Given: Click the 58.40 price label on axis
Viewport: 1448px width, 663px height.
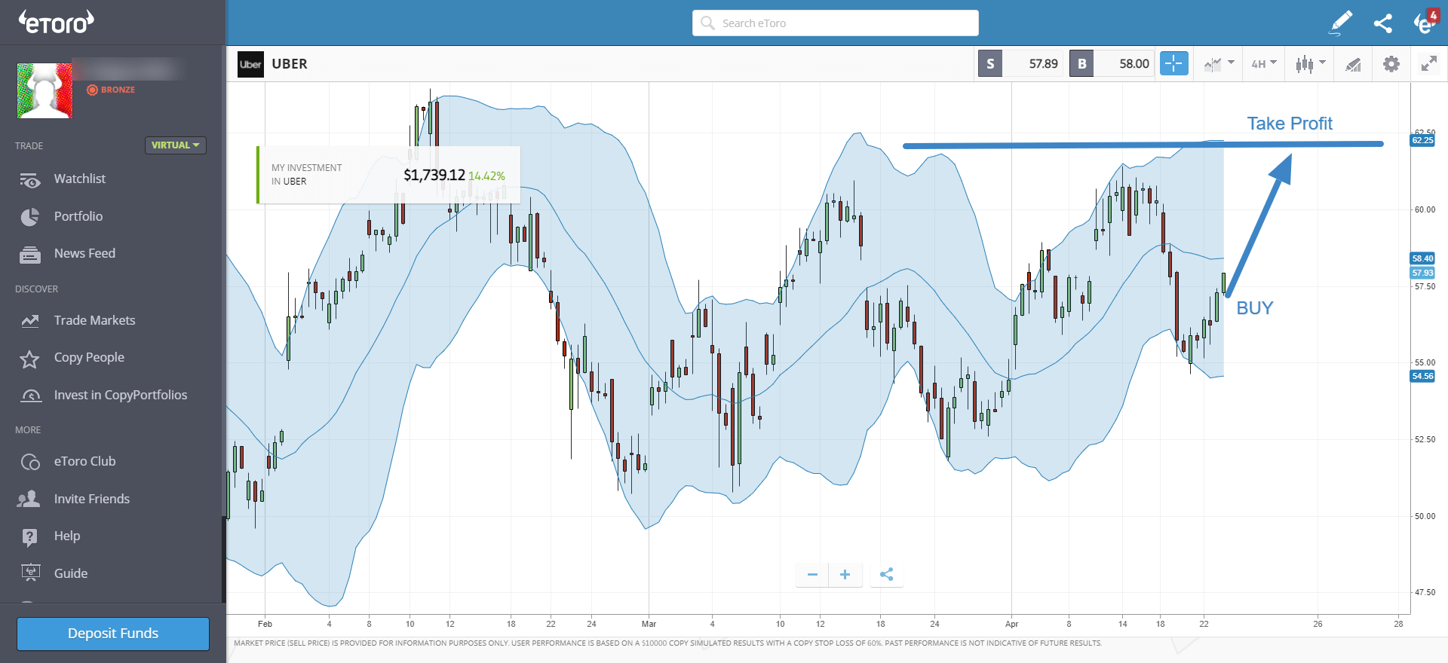Looking at the screenshot, I should coord(1422,258).
